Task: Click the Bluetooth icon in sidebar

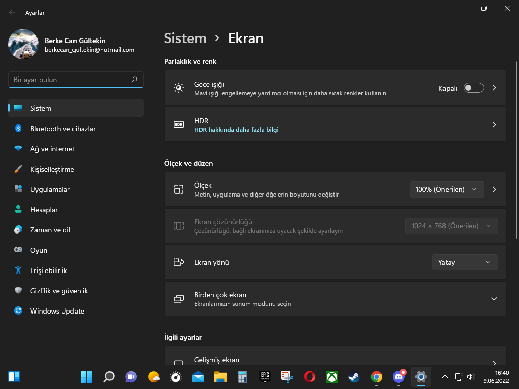Action: pyautogui.click(x=18, y=129)
